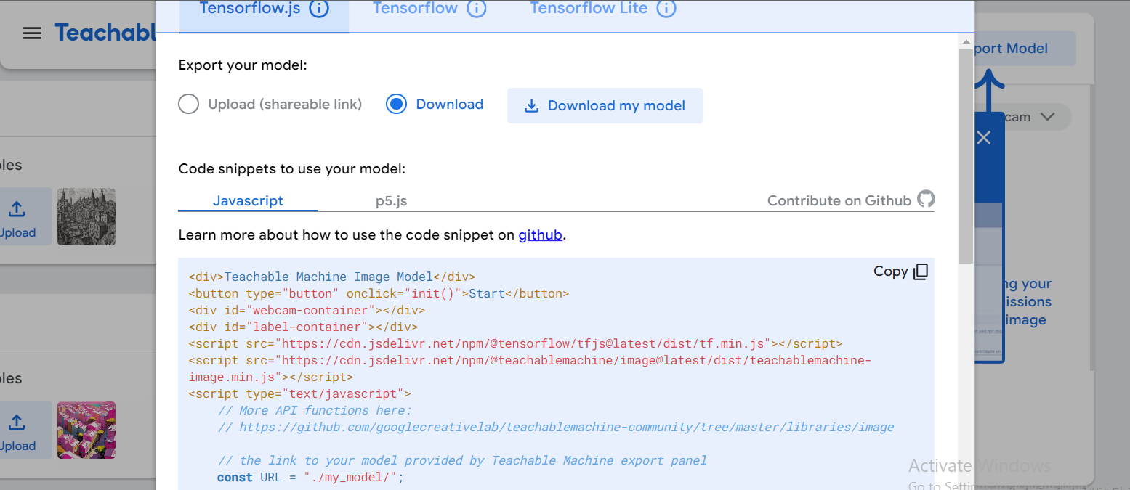The height and width of the screenshot is (490, 1130).
Task: Close the blue tooltip with the X
Action: pyautogui.click(x=984, y=137)
